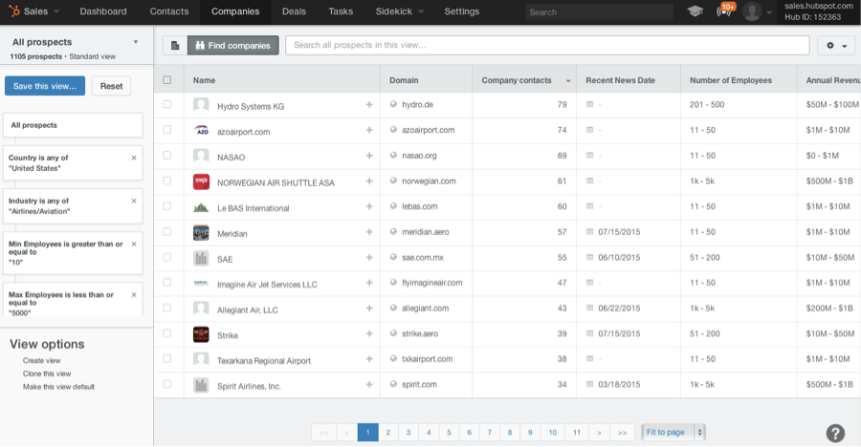The height and width of the screenshot is (447, 861).
Task: Click the help question mark icon
Action: 835,433
